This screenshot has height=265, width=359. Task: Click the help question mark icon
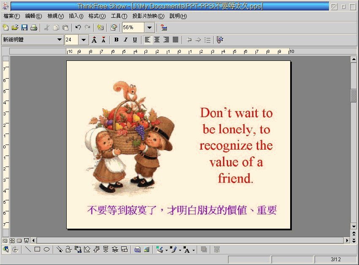[x=163, y=28]
